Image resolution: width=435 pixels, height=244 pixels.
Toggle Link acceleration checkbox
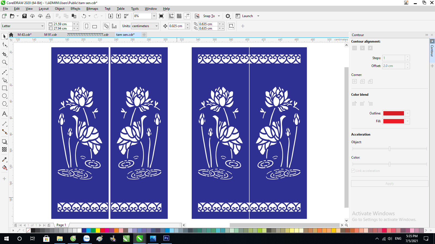[x=353, y=171]
